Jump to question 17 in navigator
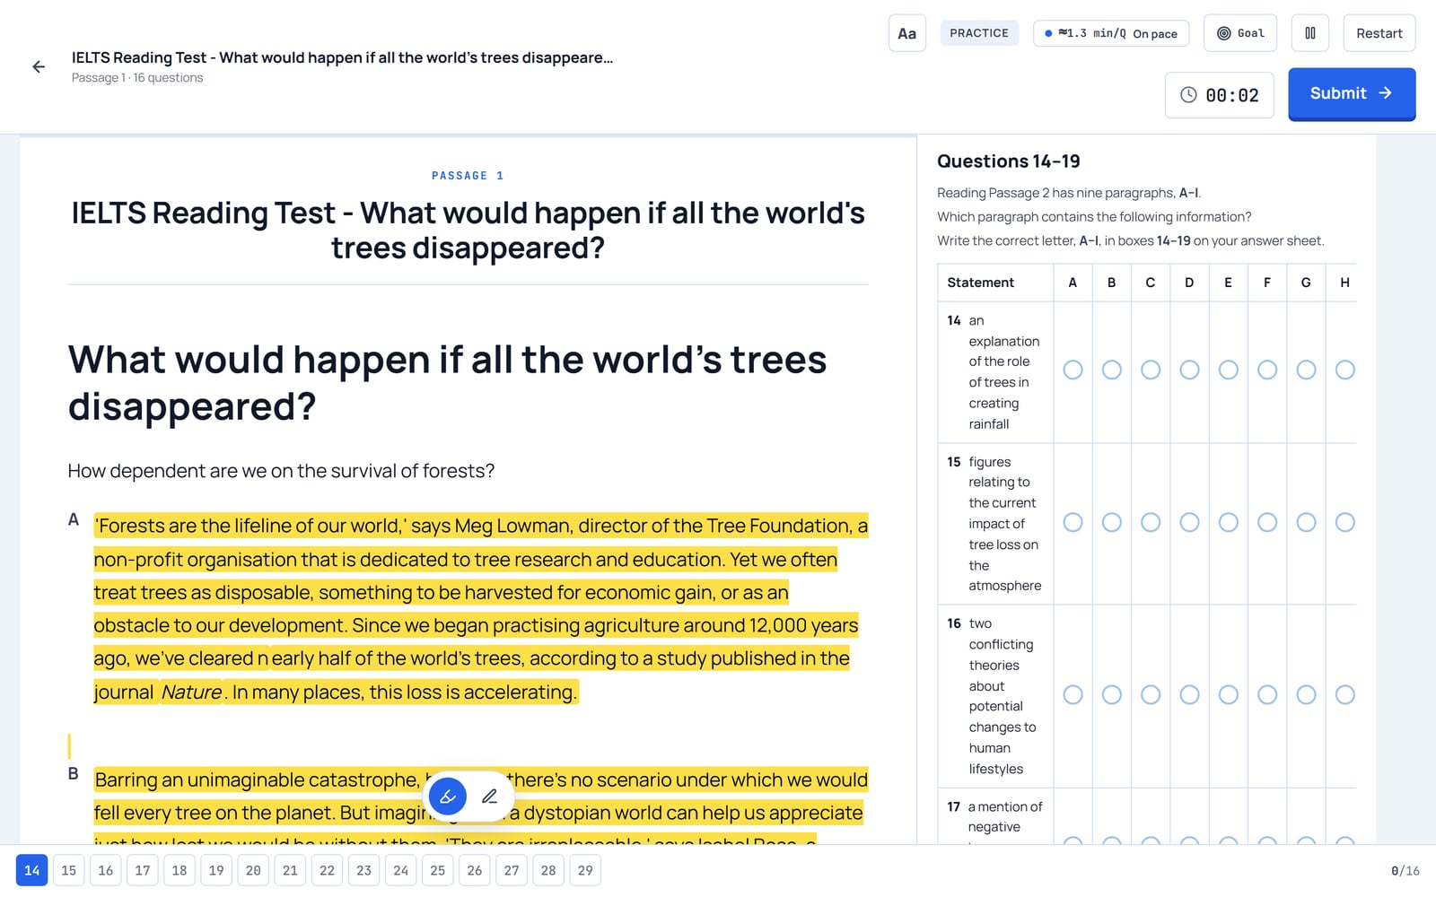The height and width of the screenshot is (897, 1436). tap(143, 870)
